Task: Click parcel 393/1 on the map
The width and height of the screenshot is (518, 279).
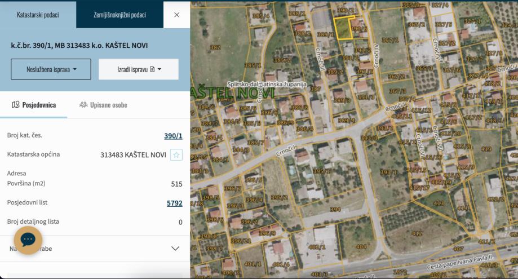Action: click(388, 172)
